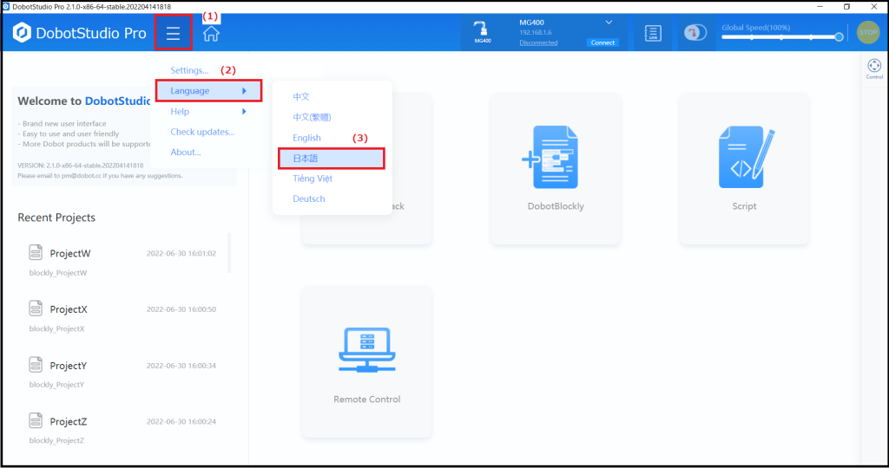
Task: Click the Remote Control label
Action: pyautogui.click(x=367, y=400)
